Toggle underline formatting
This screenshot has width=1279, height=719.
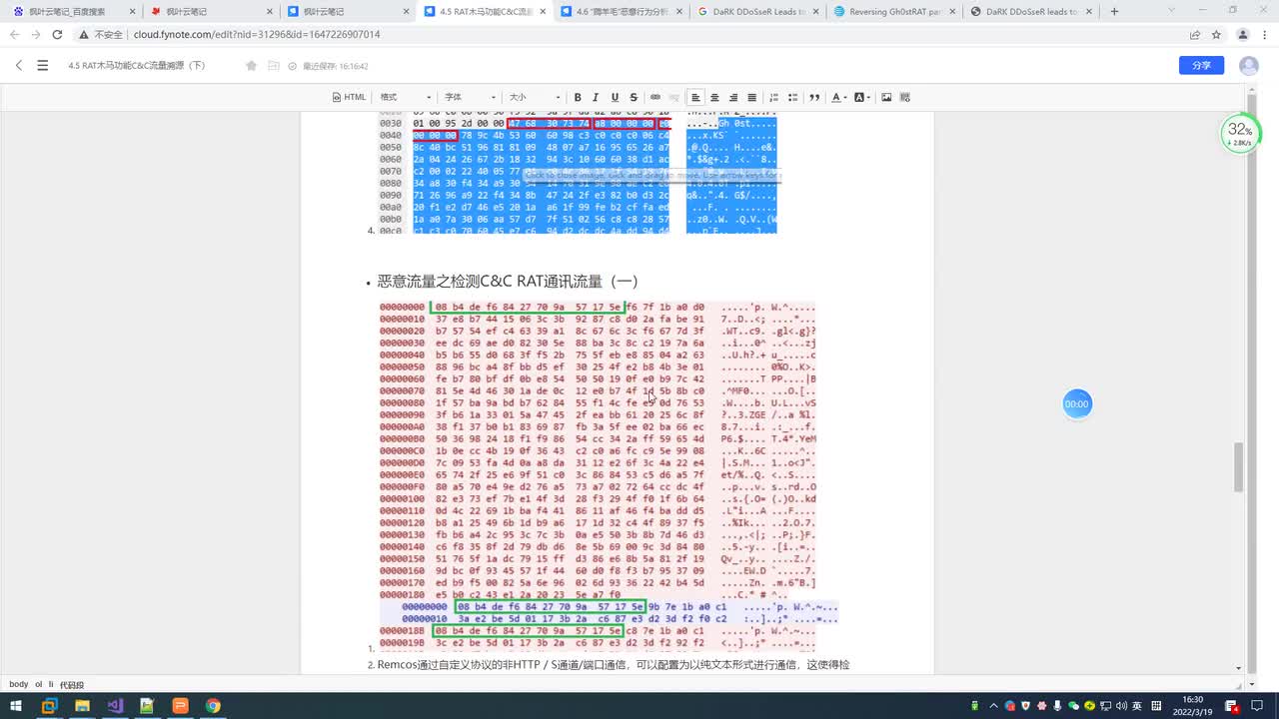click(615, 97)
